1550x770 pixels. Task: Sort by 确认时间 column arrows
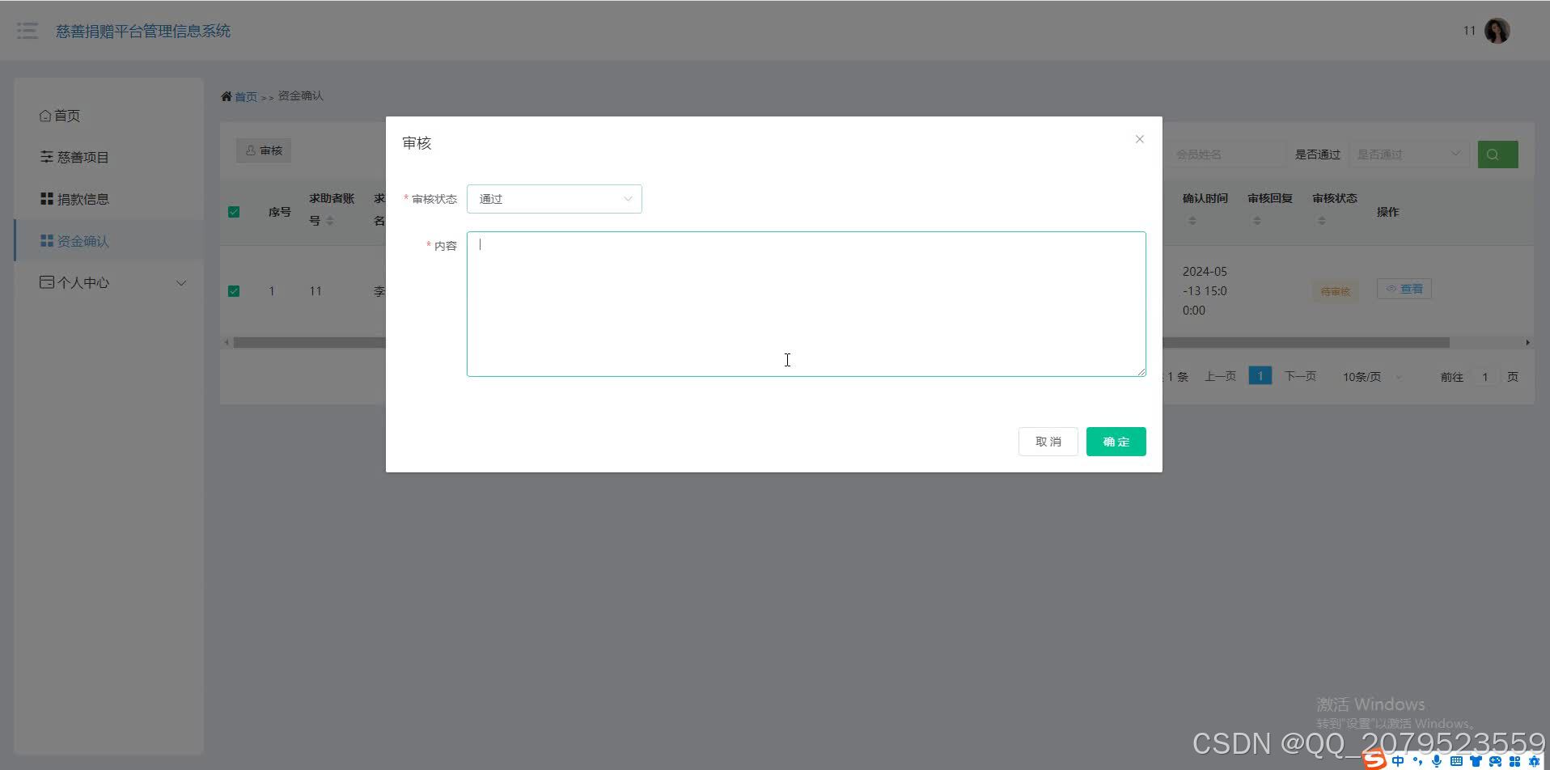[x=1192, y=221]
